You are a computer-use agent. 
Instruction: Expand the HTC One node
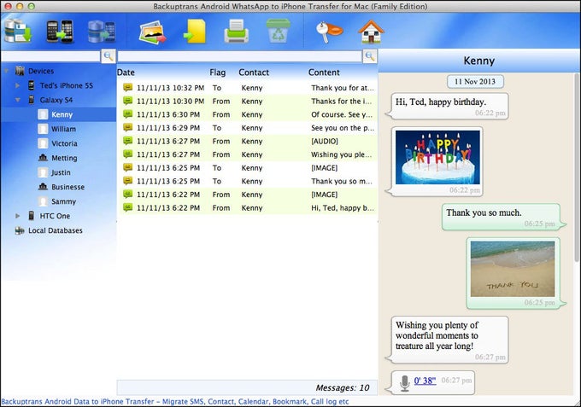tap(17, 216)
